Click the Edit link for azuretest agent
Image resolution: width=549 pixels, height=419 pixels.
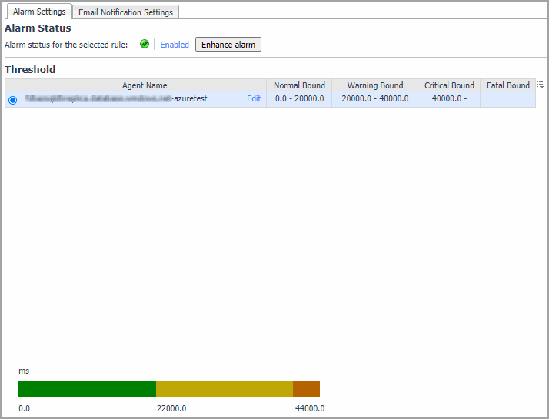[x=254, y=98]
